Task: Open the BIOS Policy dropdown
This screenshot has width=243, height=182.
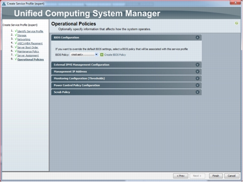Action: [x=84, y=54]
